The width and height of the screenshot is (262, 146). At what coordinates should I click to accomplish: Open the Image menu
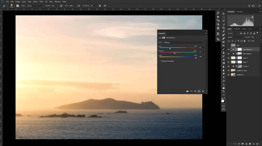click(x=18, y=2)
